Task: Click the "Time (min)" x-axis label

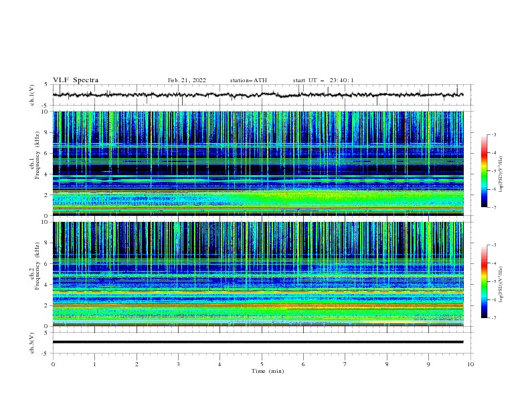Action: click(268, 371)
